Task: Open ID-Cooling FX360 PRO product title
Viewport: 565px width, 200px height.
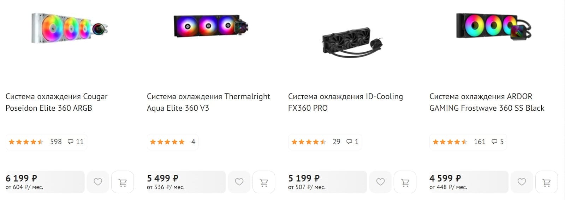Action: point(345,102)
